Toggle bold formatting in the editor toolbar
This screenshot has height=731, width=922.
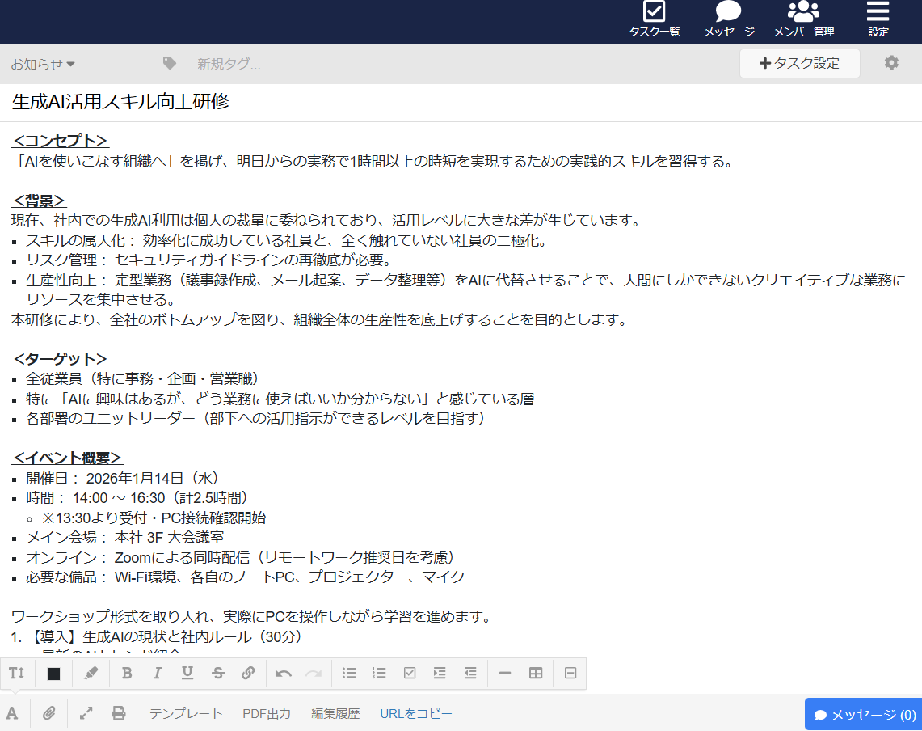pos(127,673)
